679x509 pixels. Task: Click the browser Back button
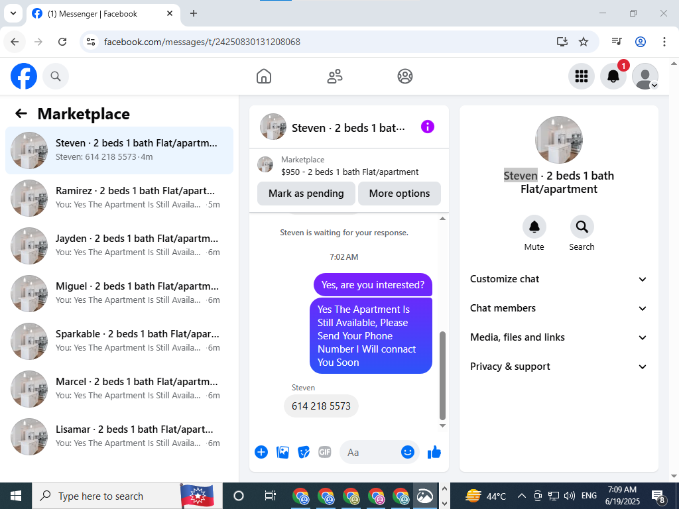pyautogui.click(x=15, y=42)
